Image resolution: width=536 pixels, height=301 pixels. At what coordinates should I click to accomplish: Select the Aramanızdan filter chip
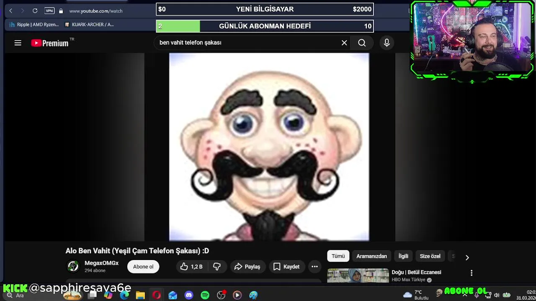[371, 256]
